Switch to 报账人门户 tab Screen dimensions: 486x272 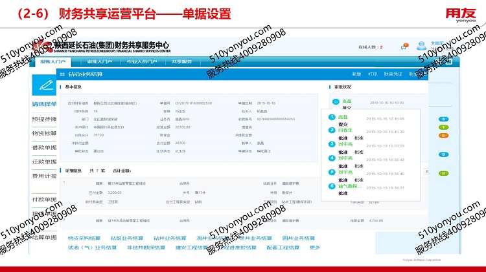tap(53, 61)
